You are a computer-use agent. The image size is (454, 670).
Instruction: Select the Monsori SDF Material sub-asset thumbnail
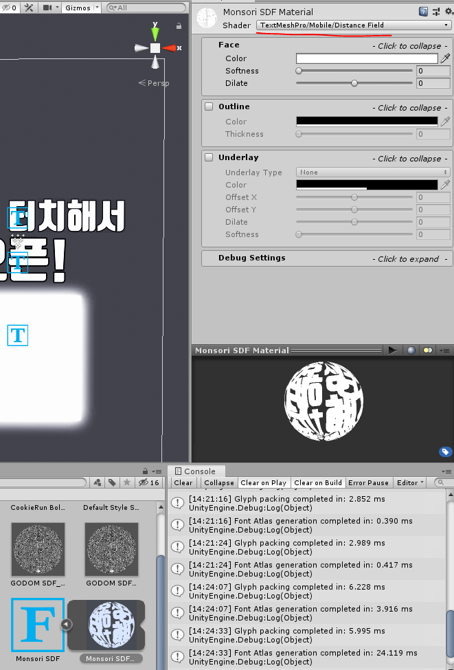(x=111, y=625)
